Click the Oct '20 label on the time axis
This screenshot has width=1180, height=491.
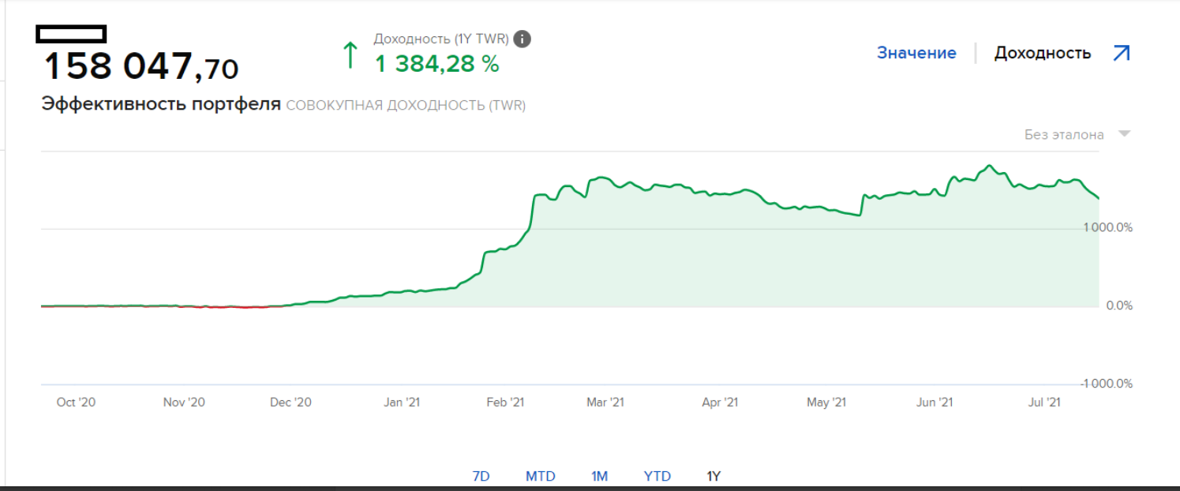click(x=76, y=402)
